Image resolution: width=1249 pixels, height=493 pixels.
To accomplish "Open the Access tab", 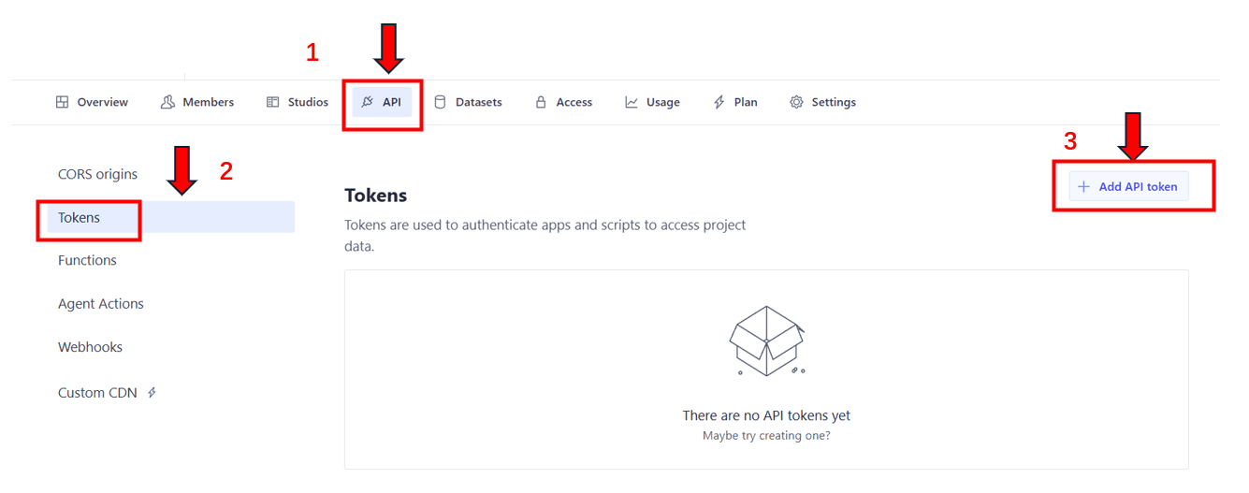I will tap(564, 102).
